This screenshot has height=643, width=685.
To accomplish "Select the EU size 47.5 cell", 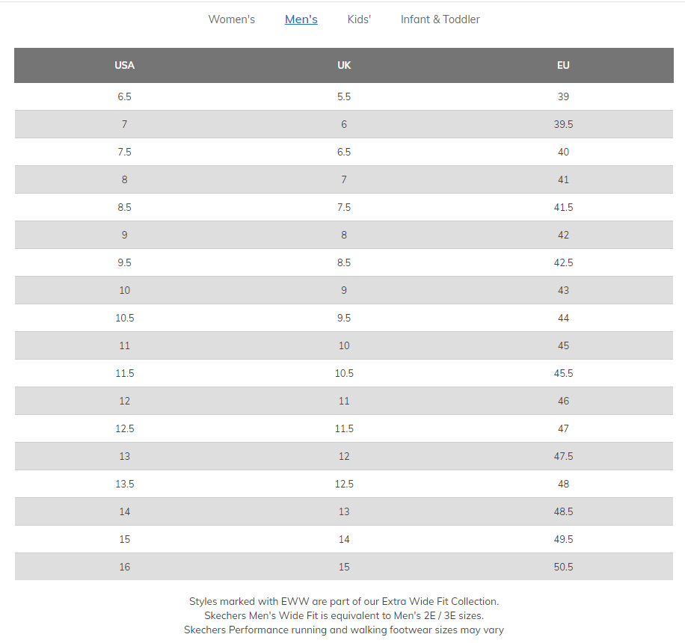I will (x=563, y=456).
